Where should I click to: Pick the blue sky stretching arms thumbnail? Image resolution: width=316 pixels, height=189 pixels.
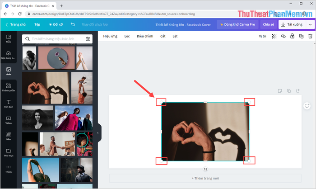pyautogui.click(x=41, y=170)
